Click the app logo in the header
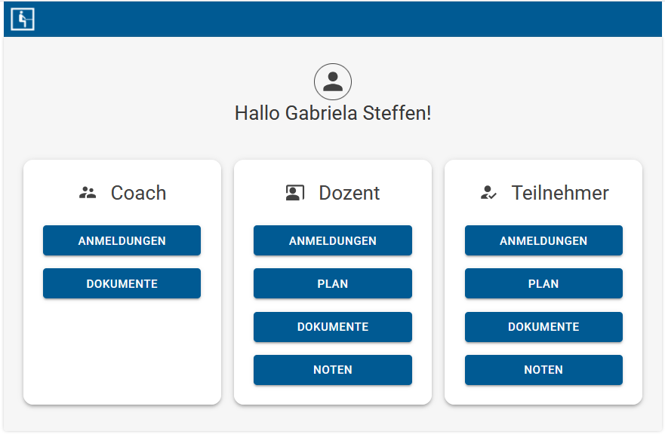Image resolution: width=665 pixels, height=434 pixels. (23, 20)
